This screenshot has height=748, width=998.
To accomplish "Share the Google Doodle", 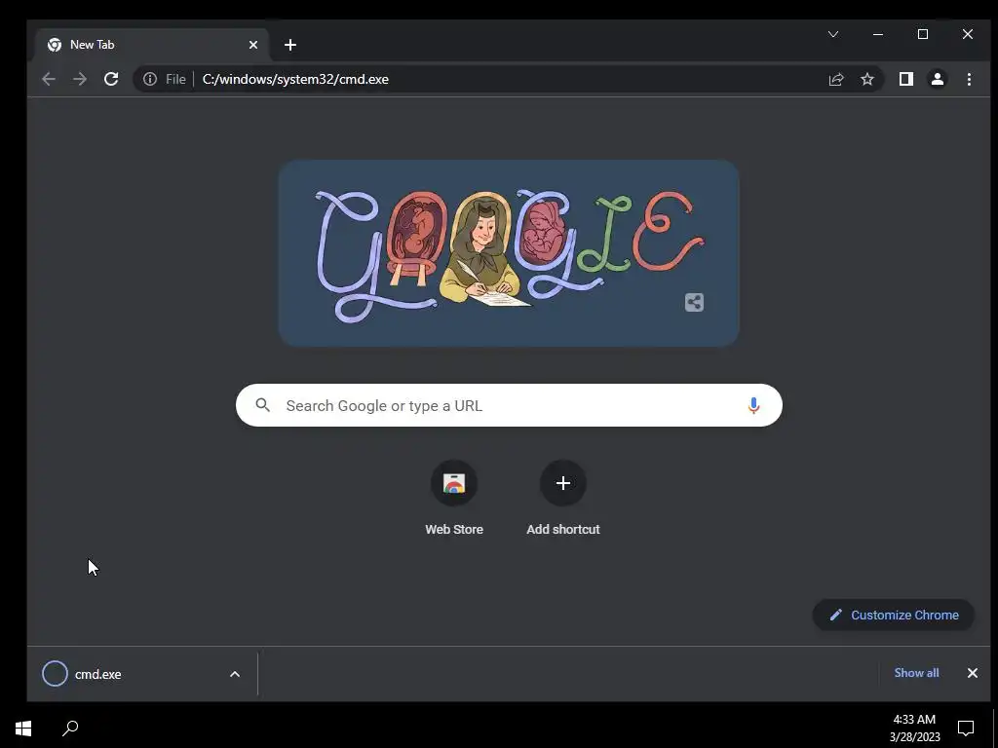I will point(694,302).
